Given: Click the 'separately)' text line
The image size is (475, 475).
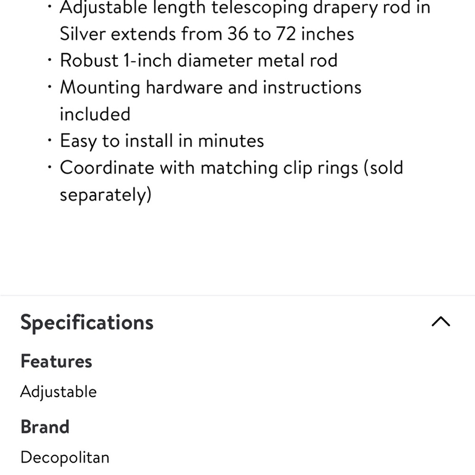Looking at the screenshot, I should click(105, 195).
